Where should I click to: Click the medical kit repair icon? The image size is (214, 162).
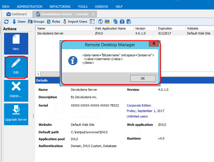coord(122,22)
